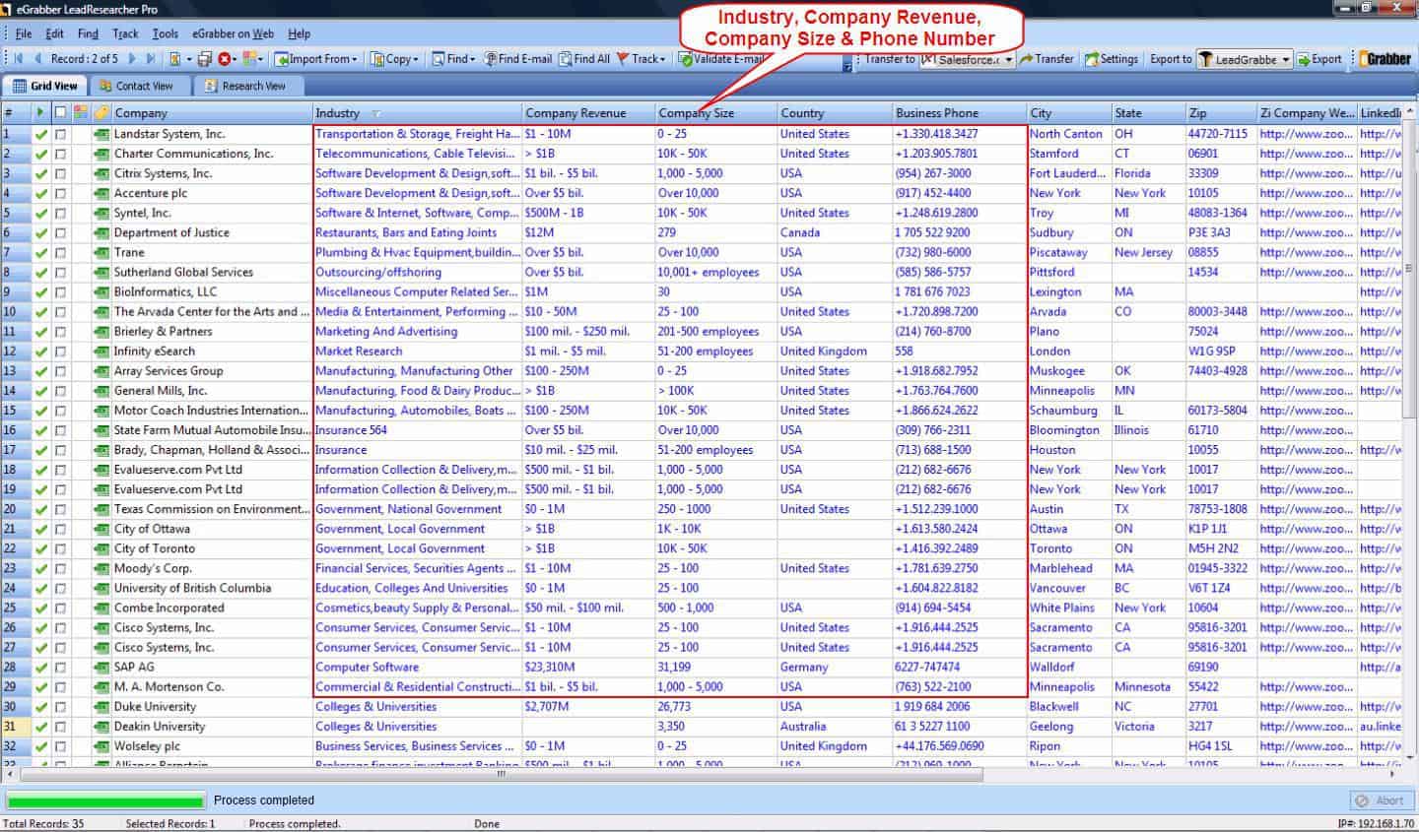
Task: Click the Export toolbar button
Action: [x=1319, y=59]
